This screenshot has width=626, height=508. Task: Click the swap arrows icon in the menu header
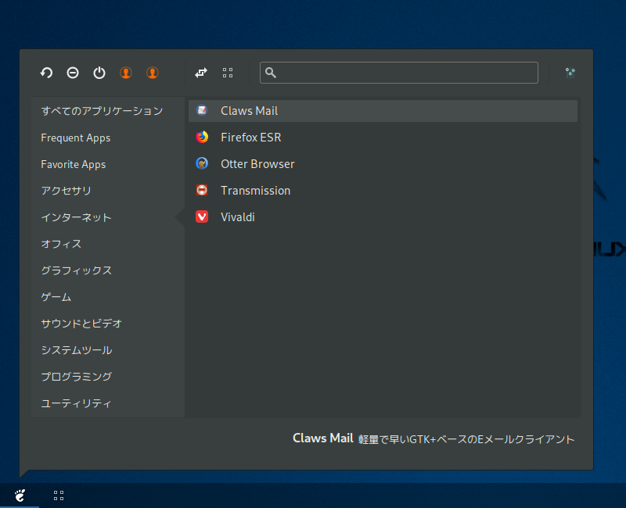[201, 73]
